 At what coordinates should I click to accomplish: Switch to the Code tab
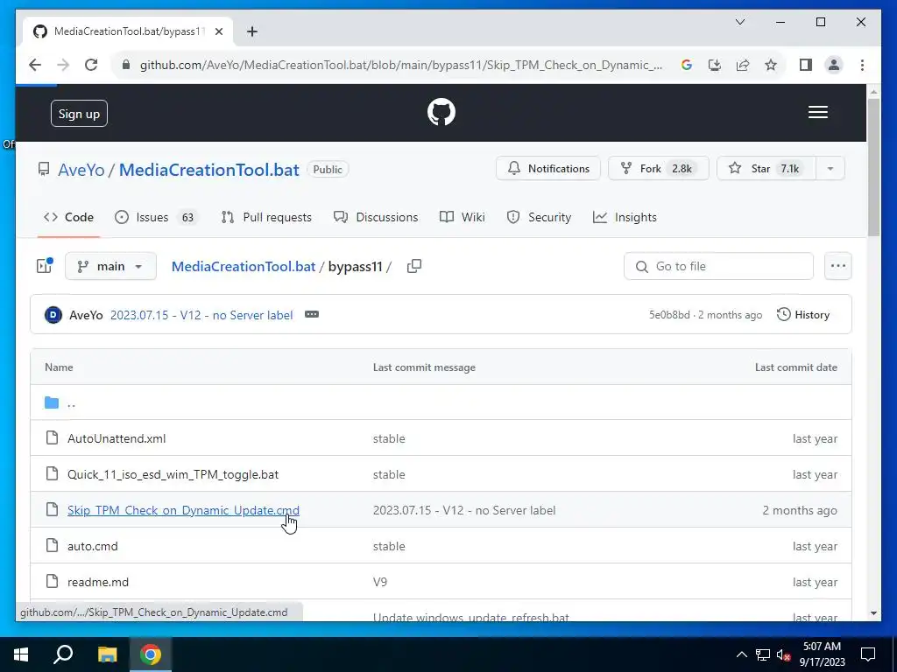[68, 217]
